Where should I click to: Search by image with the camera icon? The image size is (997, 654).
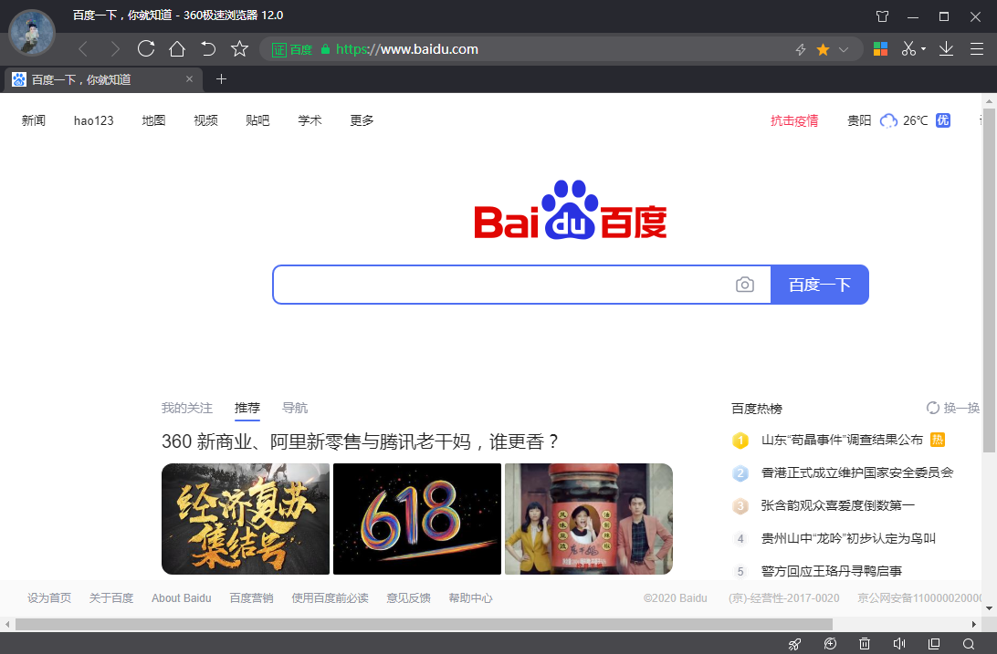click(x=745, y=285)
